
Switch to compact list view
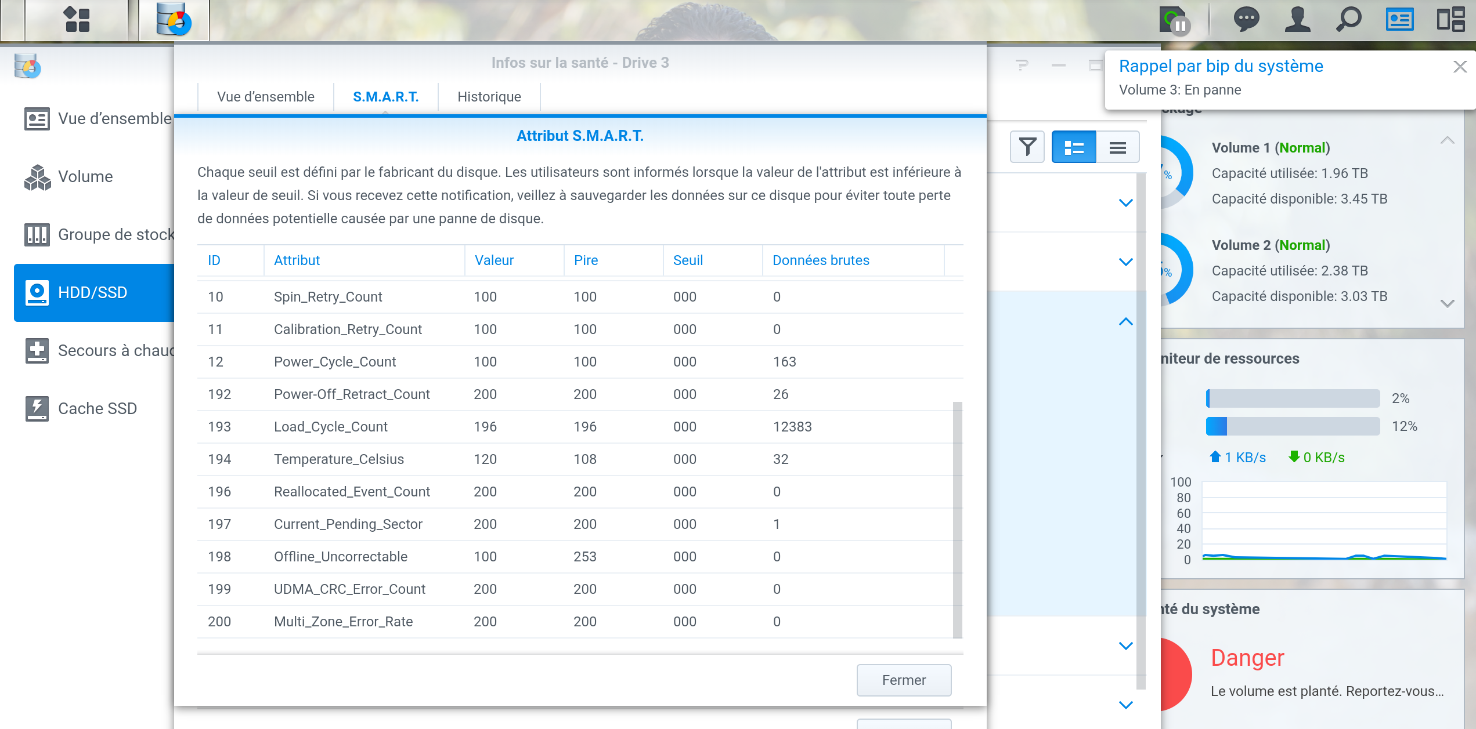1118,147
